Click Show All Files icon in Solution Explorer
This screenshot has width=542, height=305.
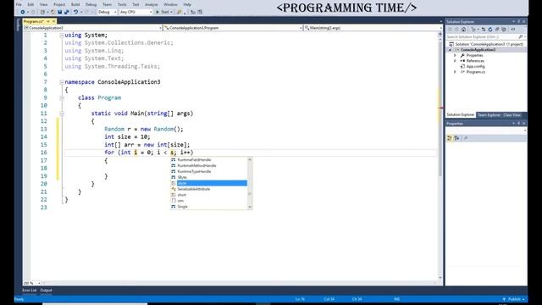504,30
